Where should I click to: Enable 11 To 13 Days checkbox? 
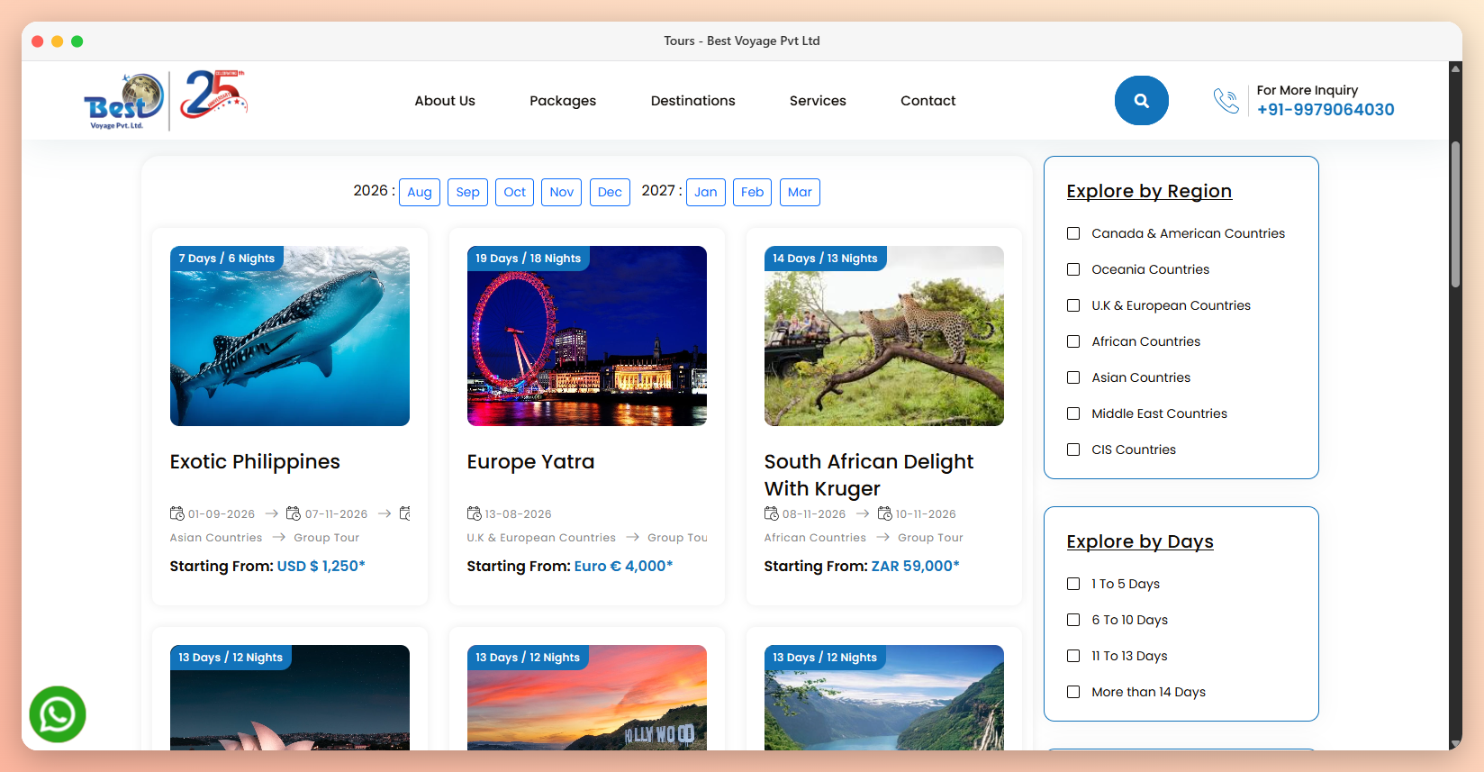(x=1073, y=656)
